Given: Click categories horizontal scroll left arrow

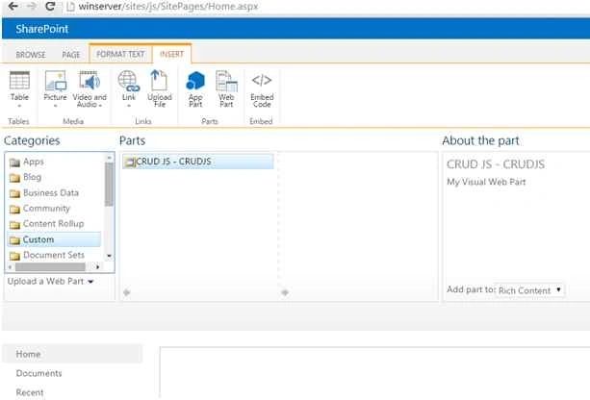Looking at the screenshot, I should [10, 267].
